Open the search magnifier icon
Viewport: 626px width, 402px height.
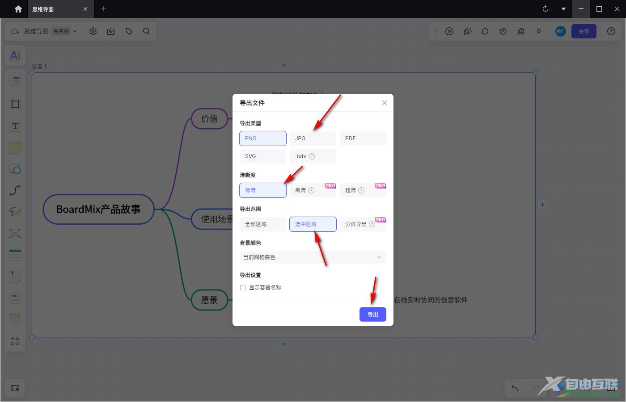147,31
